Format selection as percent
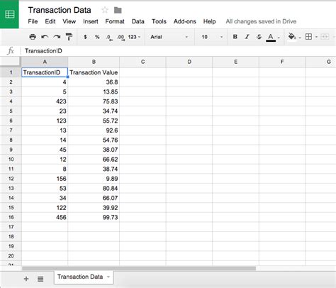Viewport: 336px width, 288px height. 97,37
